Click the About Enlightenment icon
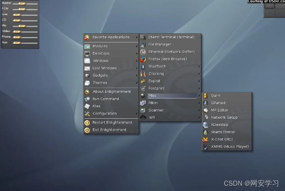This screenshot has width=285, height=191. 87,92
